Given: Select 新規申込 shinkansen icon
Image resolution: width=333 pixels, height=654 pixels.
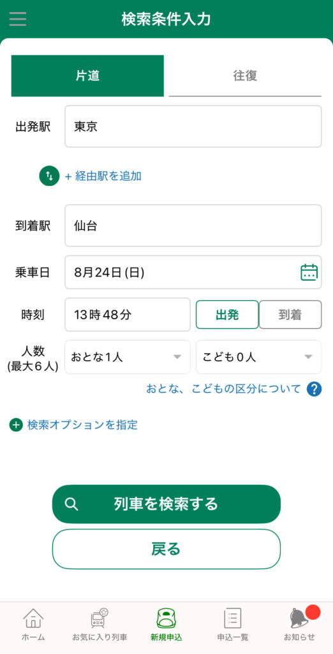Looking at the screenshot, I should pos(166,625).
